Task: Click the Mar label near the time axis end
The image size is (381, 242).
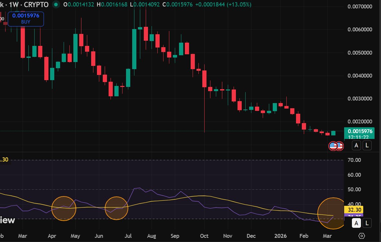Action: (x=327, y=236)
